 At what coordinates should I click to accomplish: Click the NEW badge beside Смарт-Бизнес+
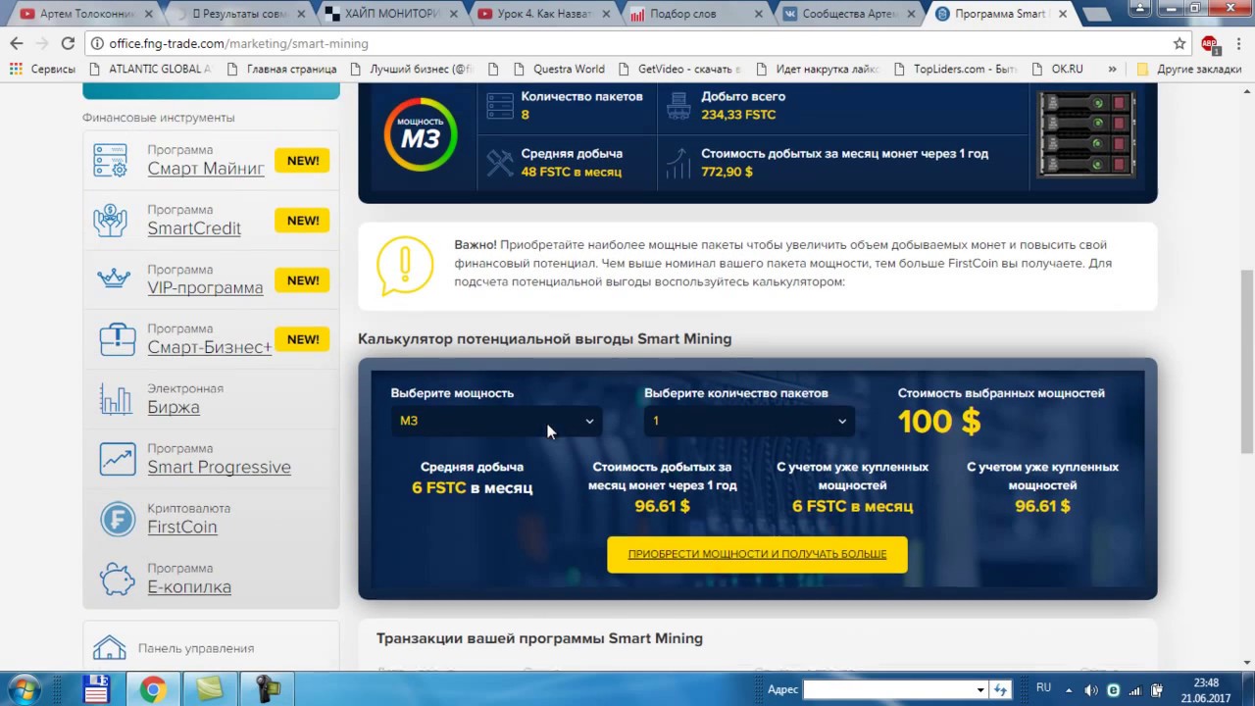click(x=302, y=339)
